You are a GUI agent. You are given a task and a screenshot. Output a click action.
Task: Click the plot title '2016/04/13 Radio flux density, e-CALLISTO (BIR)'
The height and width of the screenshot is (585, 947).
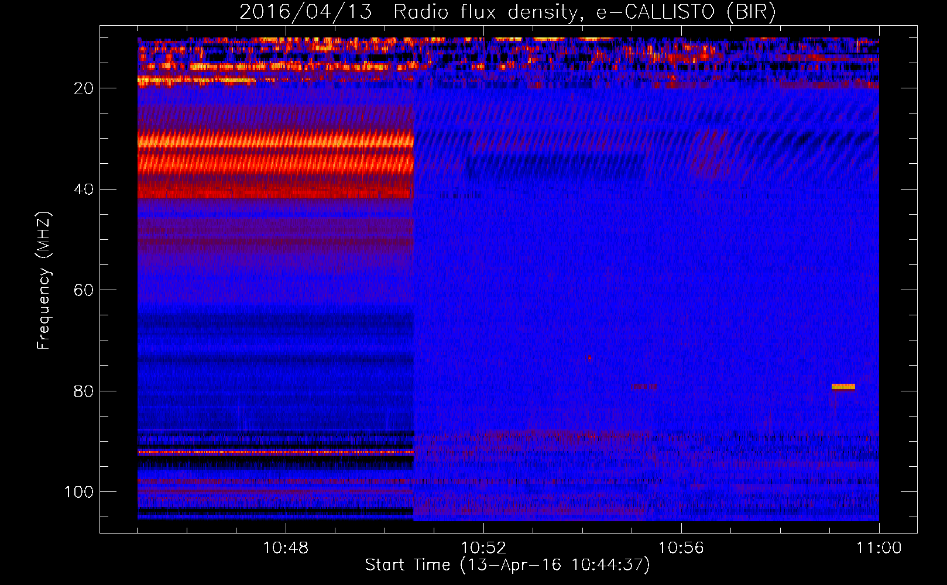[x=507, y=12]
